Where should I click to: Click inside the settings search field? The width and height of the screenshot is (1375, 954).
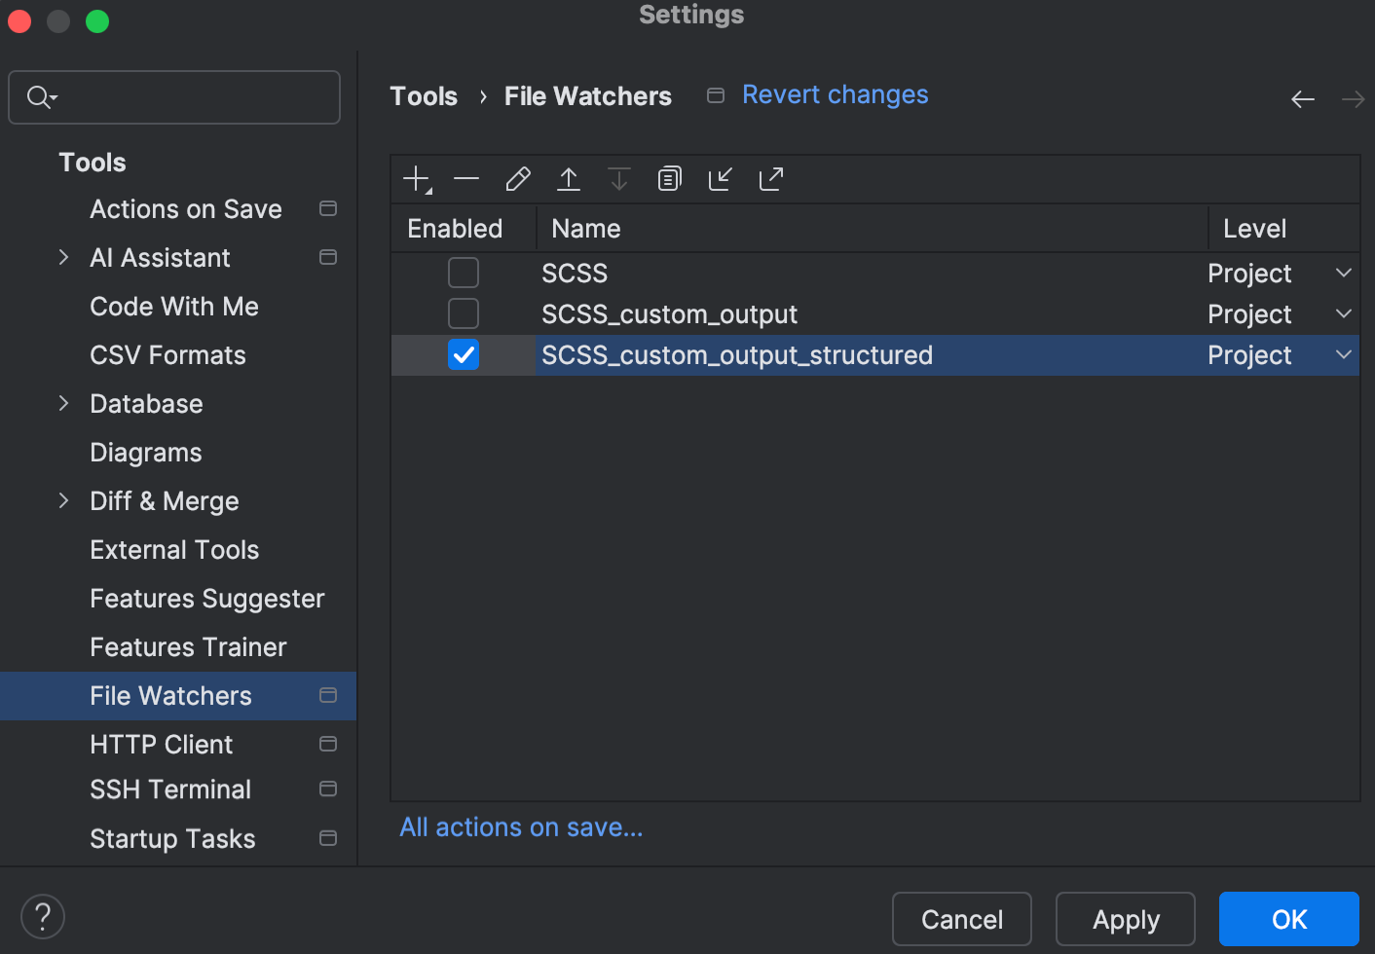coord(173,96)
